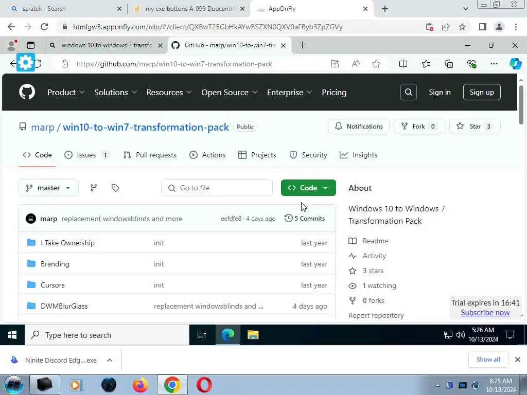Open the Pricing page
This screenshot has height=395, width=527.
[334, 93]
